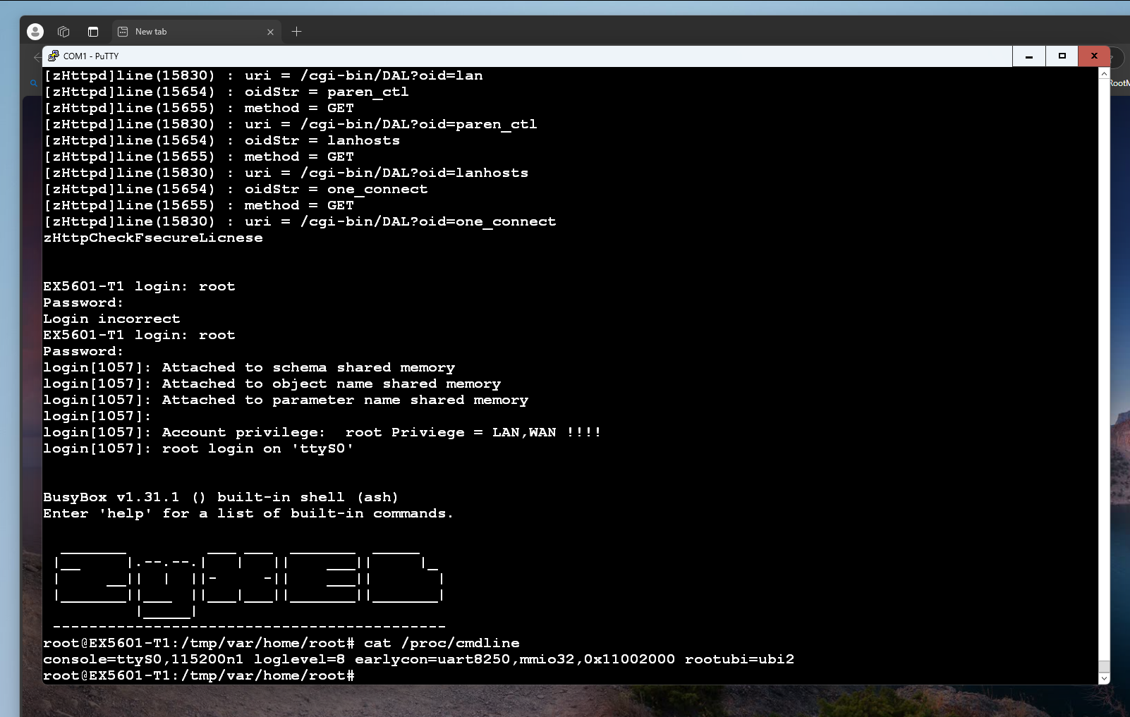Click the browser back arrow icon
This screenshot has height=717, width=1130.
click(37, 57)
